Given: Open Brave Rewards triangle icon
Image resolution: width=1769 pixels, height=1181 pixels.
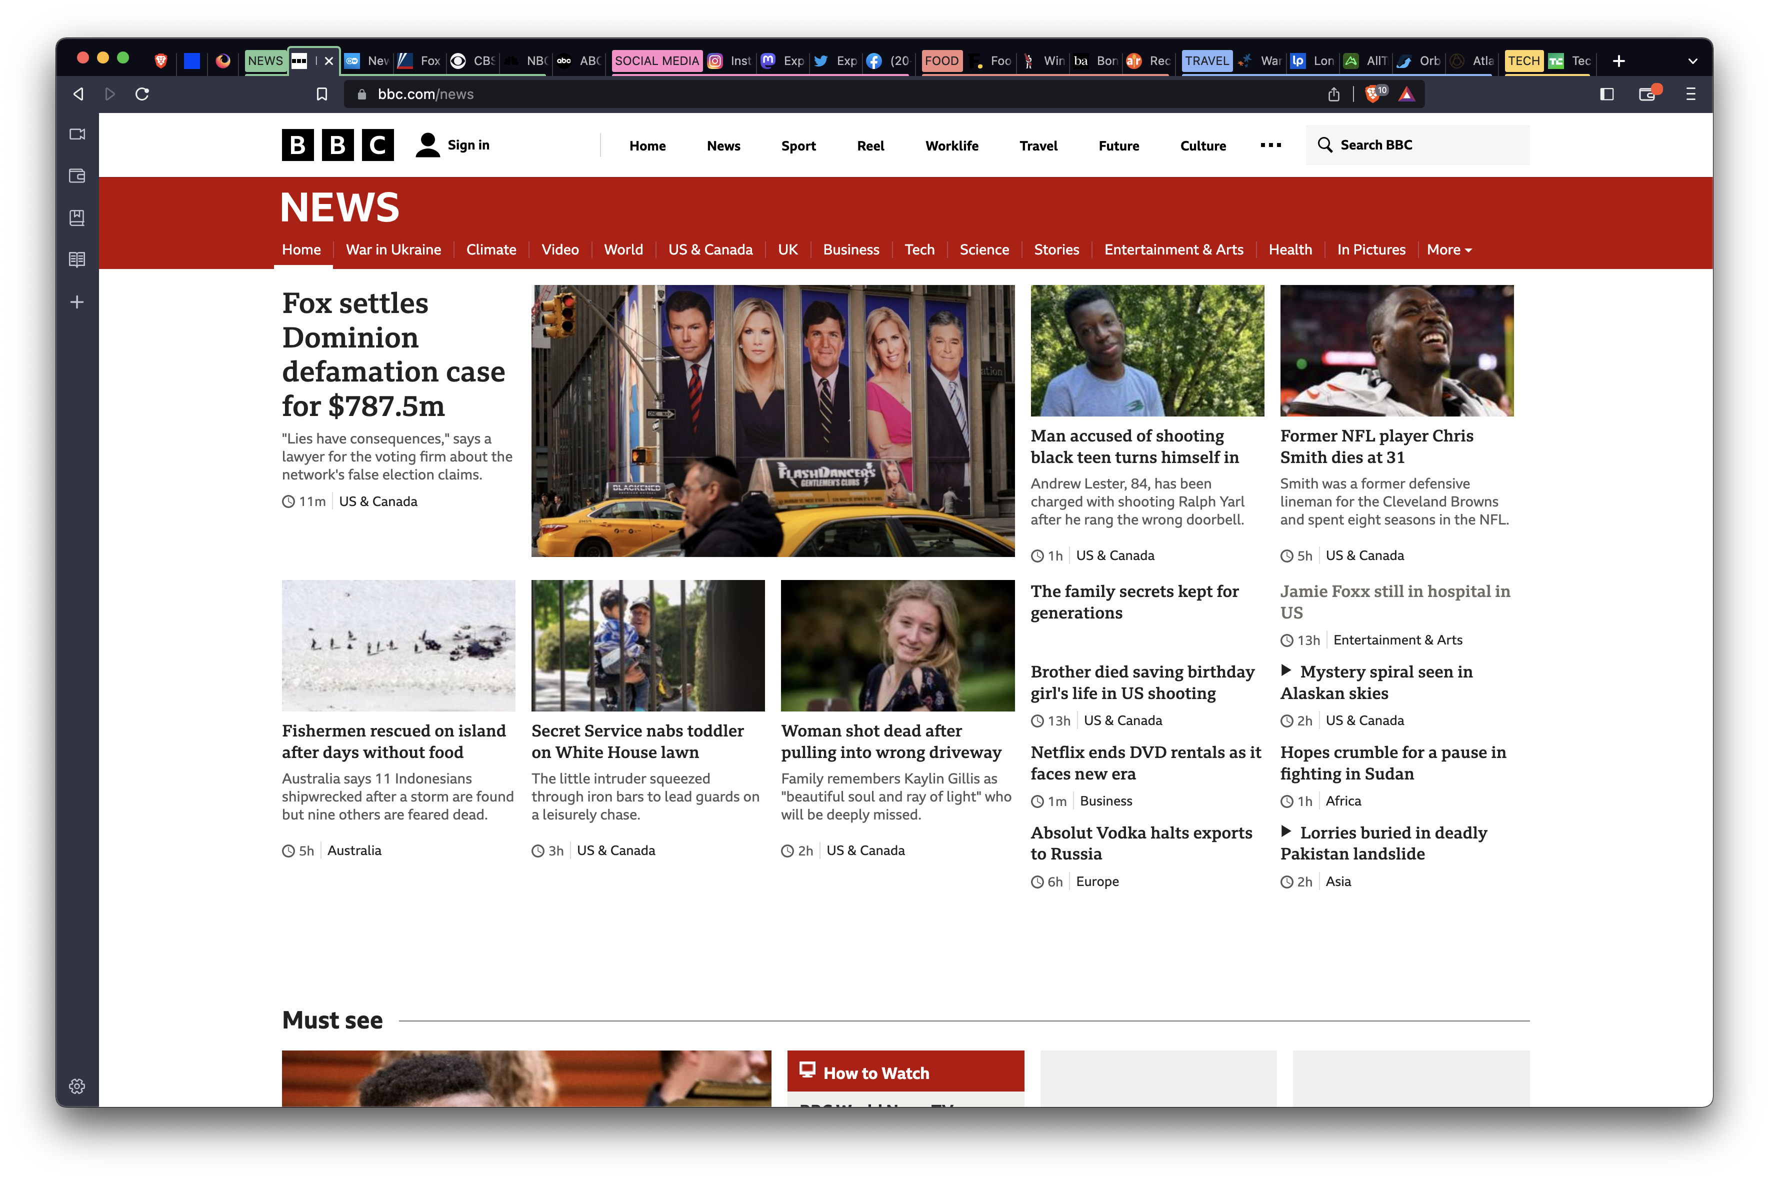Looking at the screenshot, I should (x=1406, y=94).
